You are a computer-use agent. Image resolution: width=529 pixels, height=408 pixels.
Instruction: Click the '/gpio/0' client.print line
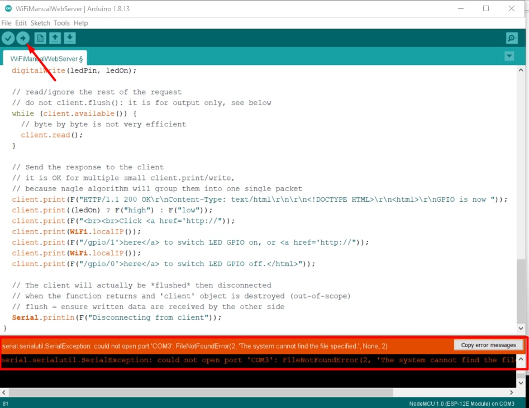tap(163, 264)
